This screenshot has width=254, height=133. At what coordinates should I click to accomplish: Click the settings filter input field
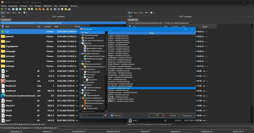click(91, 116)
